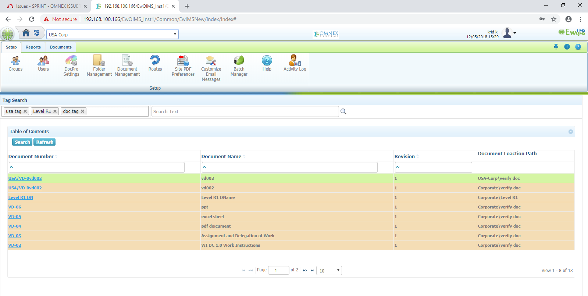Open the Routes icon
Image resolution: width=588 pixels, height=296 pixels.
click(x=155, y=64)
